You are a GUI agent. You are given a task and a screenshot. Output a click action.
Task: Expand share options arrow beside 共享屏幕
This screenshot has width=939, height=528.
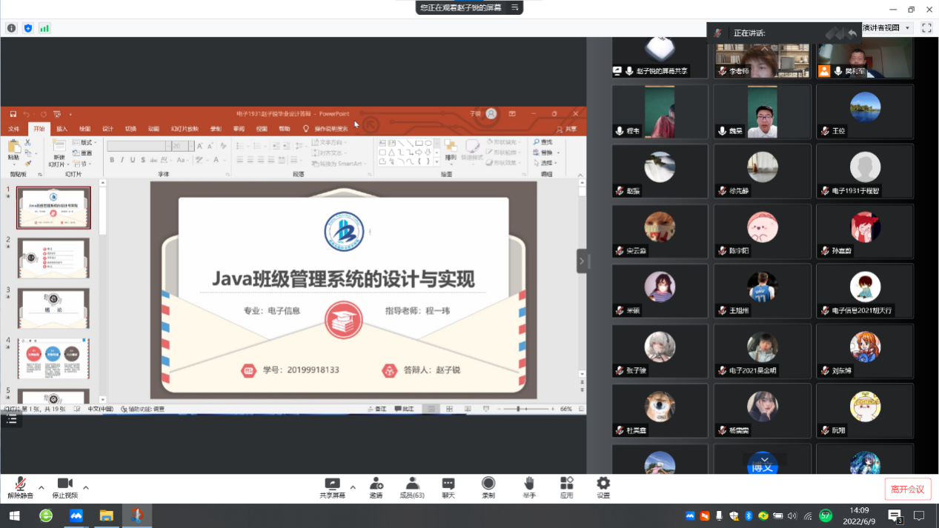pyautogui.click(x=353, y=487)
